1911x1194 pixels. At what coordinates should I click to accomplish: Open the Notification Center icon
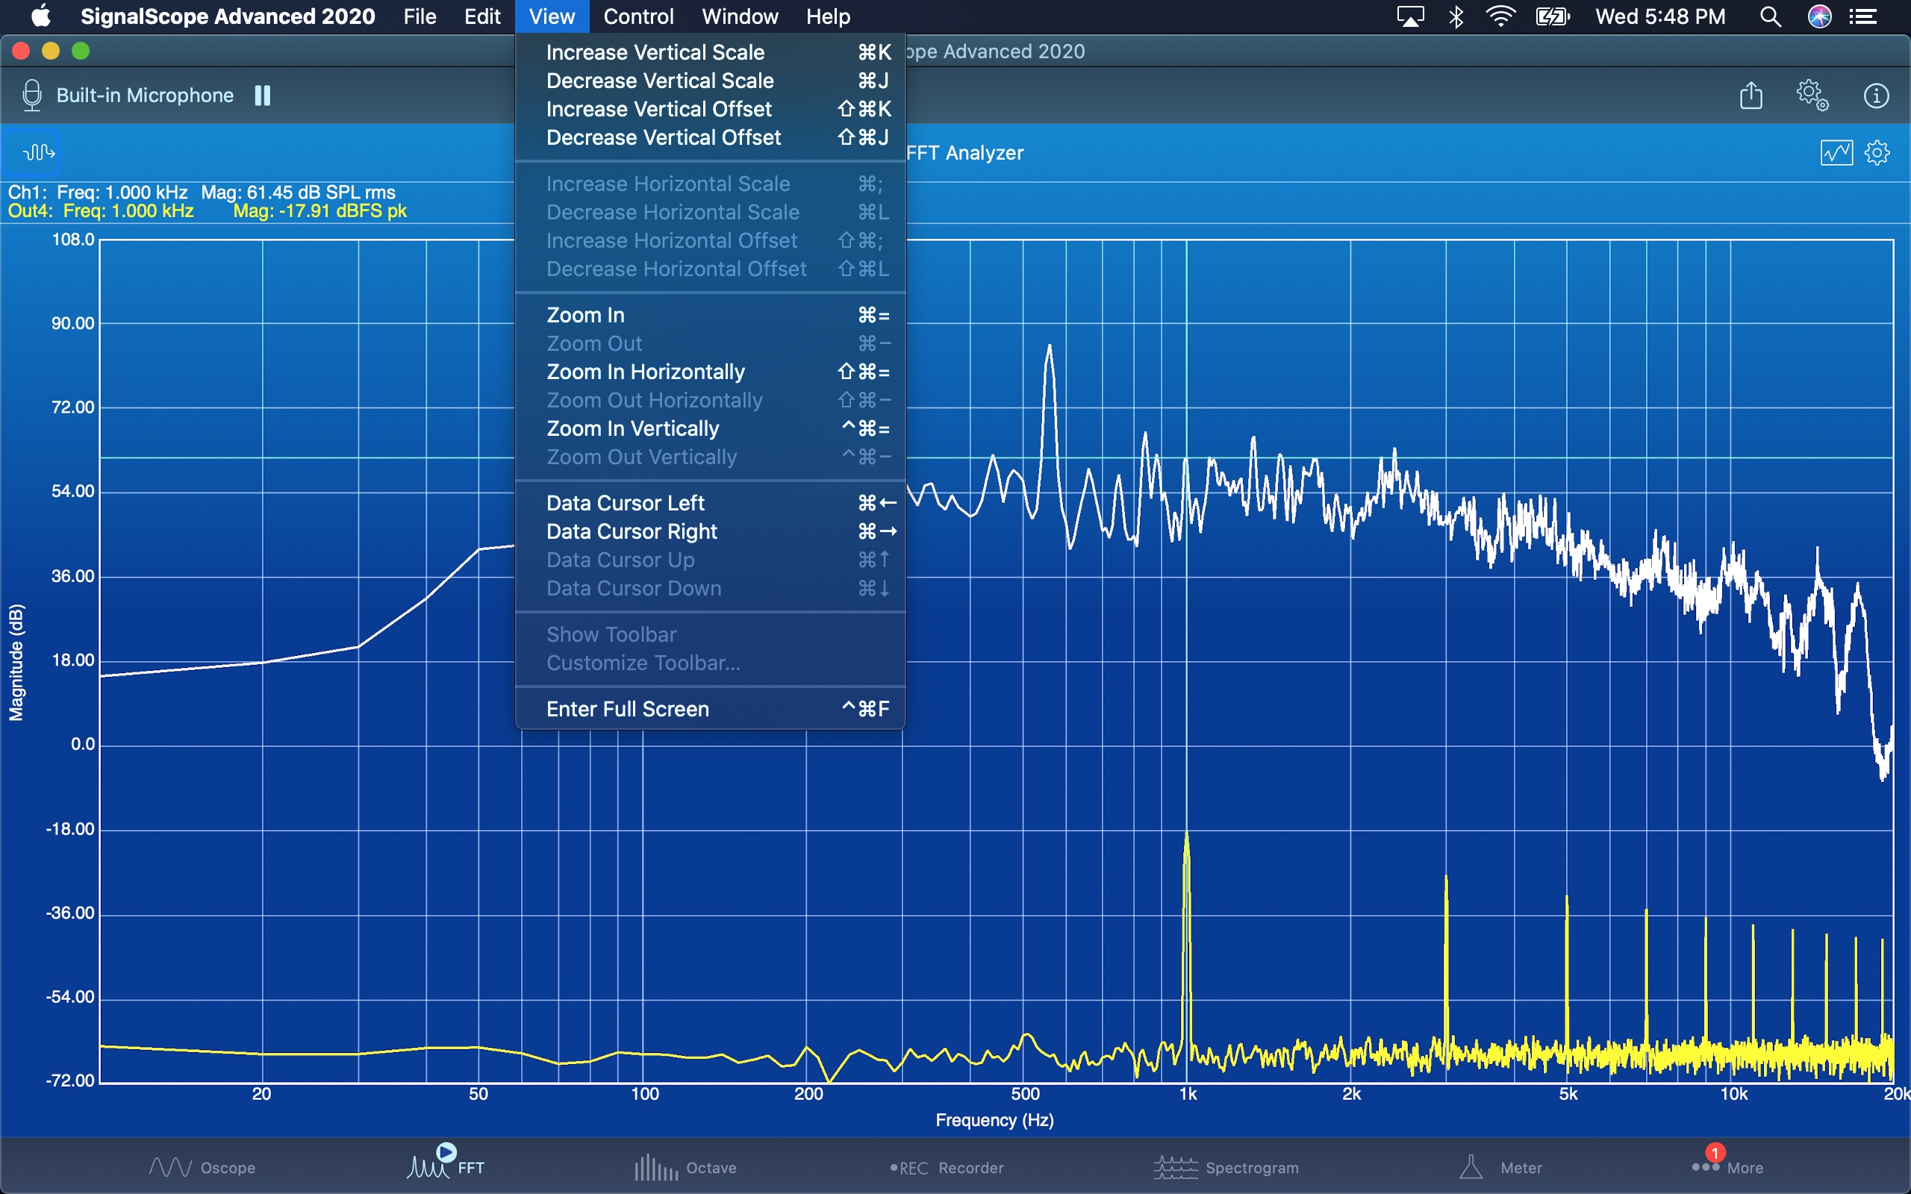[x=1864, y=16]
